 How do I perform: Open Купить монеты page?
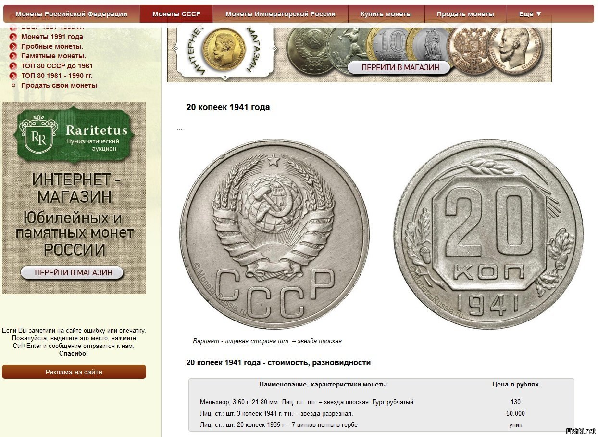(386, 14)
